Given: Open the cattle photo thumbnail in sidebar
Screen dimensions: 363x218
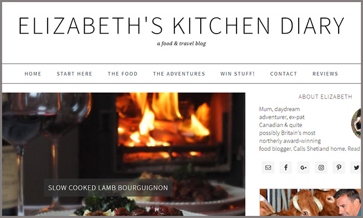Looking at the screenshot, I should click(x=310, y=203).
